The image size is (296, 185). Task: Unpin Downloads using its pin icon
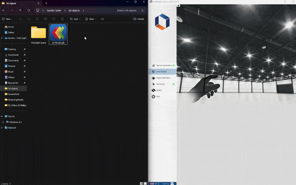24,55
